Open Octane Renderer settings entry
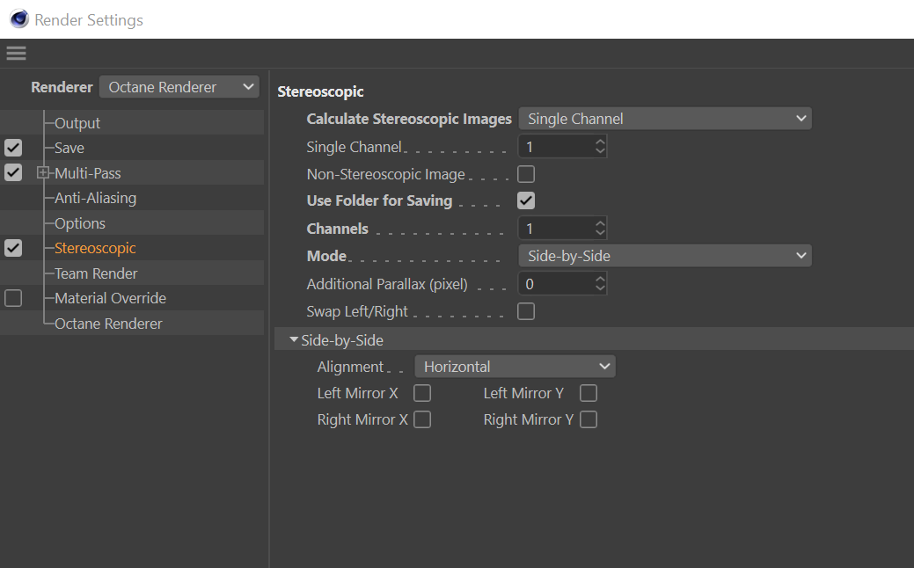914x568 pixels. pos(108,324)
